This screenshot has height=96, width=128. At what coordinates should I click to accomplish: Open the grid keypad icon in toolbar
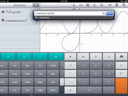tap(87, 5)
